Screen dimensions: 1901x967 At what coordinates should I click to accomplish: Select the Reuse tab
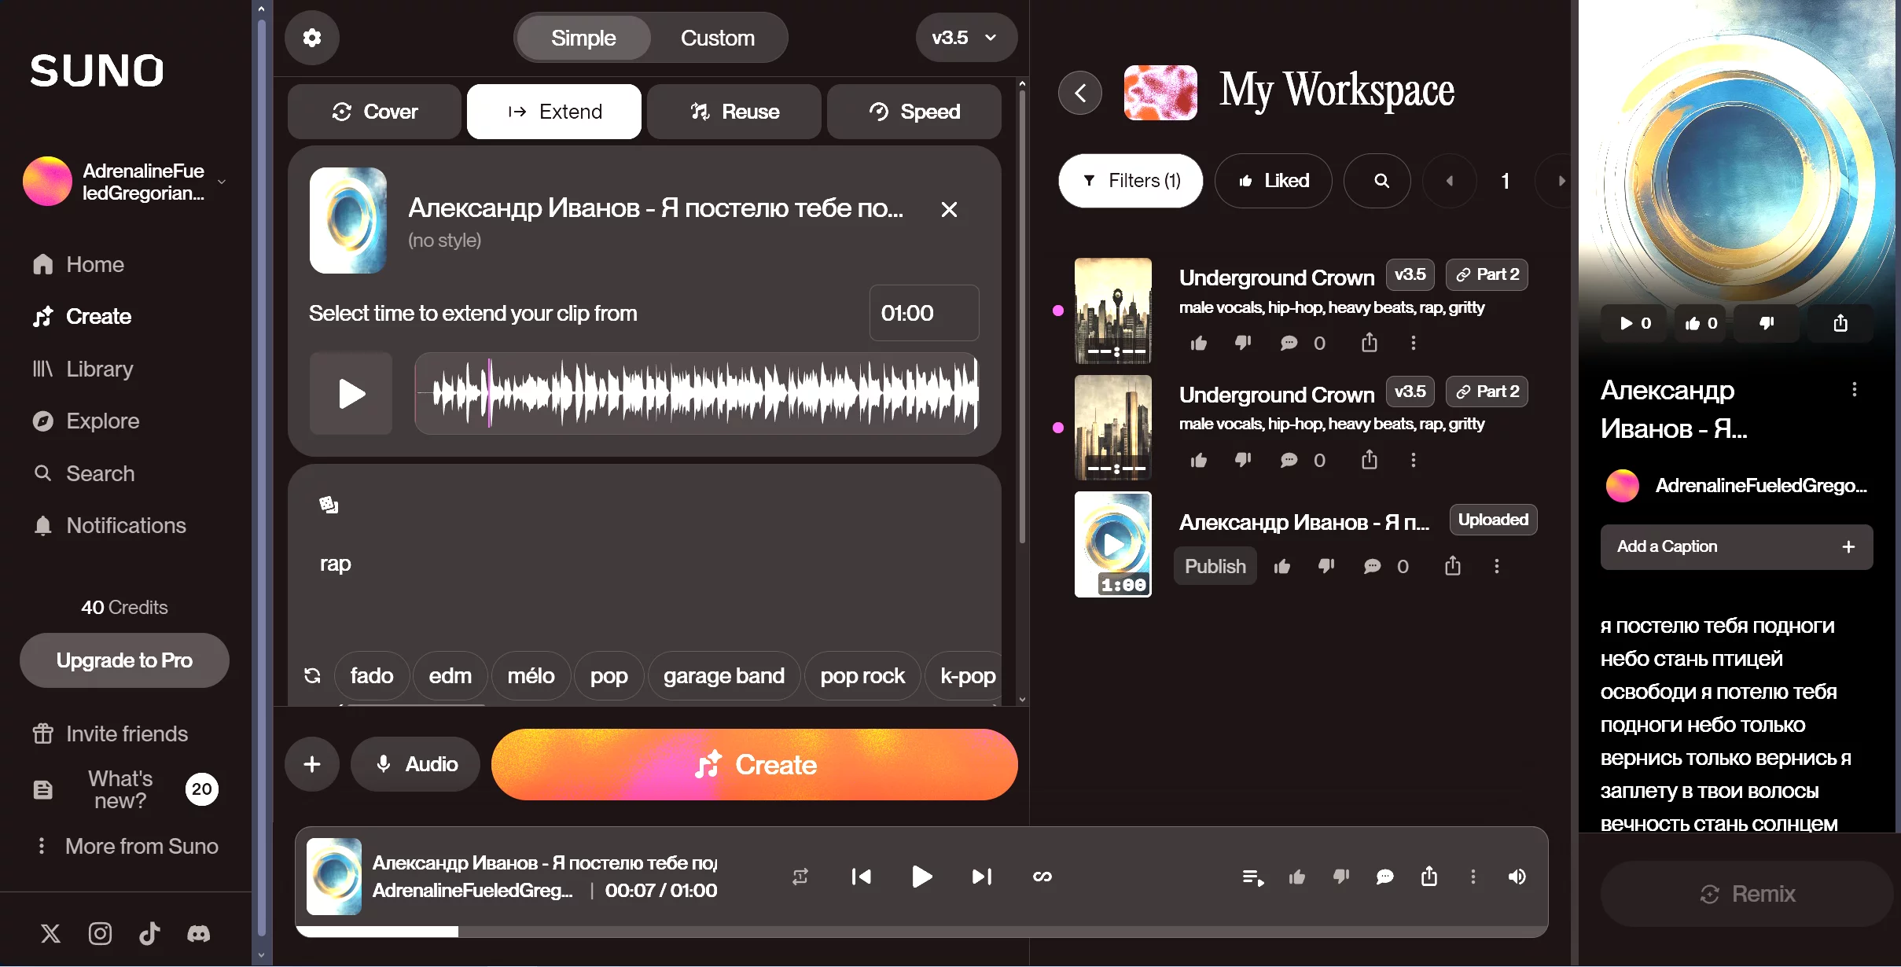[734, 112]
